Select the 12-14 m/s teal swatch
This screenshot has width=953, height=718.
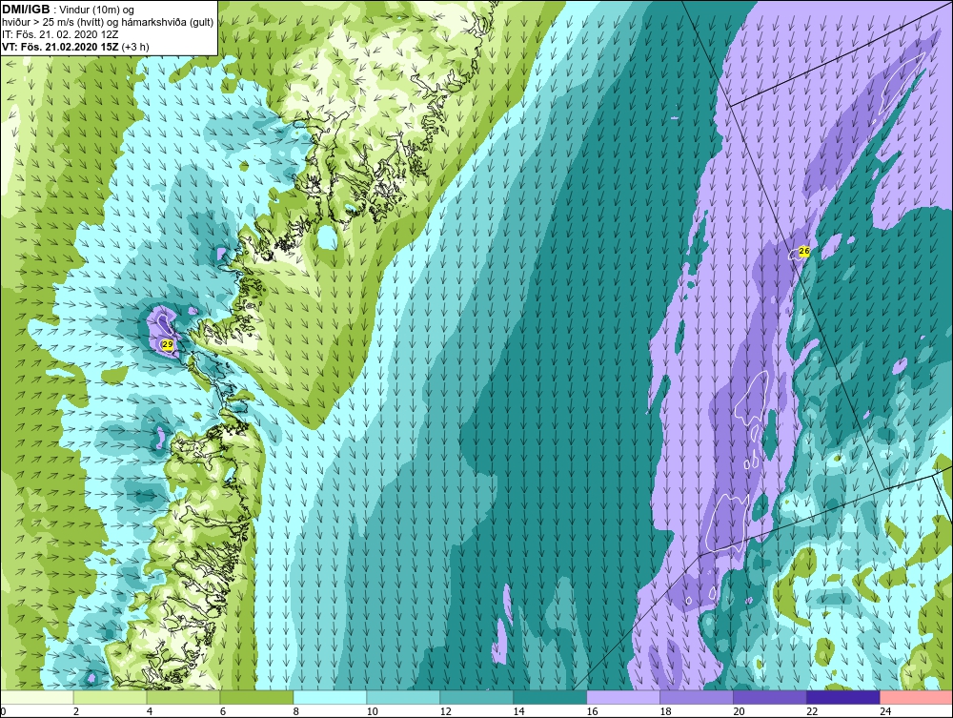476,697
